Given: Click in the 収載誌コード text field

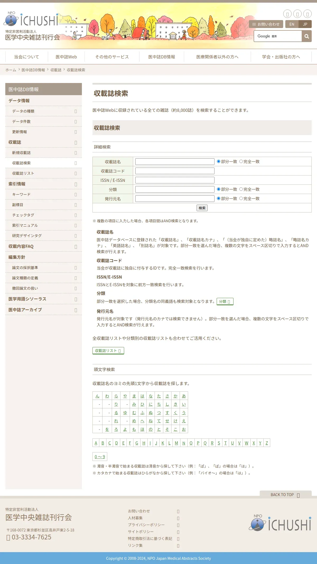Looking at the screenshot, I should point(175,171).
